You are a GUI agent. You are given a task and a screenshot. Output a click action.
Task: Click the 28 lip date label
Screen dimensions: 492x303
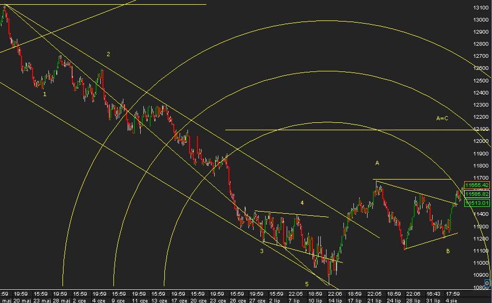(x=414, y=300)
